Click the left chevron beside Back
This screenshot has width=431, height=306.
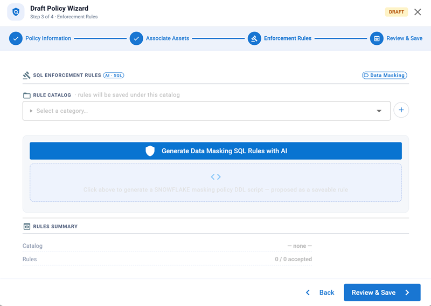point(308,293)
